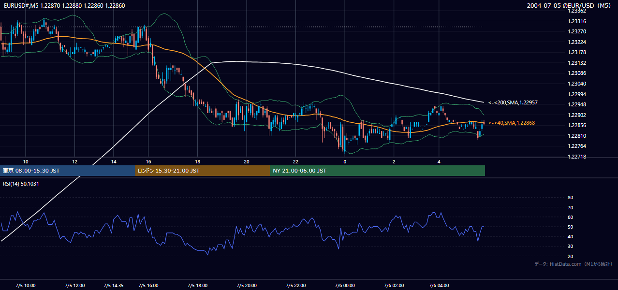Click the 7/6 00:00 time label
This screenshot has height=290, width=618.
[345, 285]
